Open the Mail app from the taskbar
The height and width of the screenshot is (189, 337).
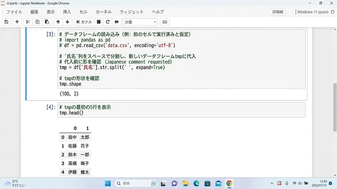pos(218,184)
